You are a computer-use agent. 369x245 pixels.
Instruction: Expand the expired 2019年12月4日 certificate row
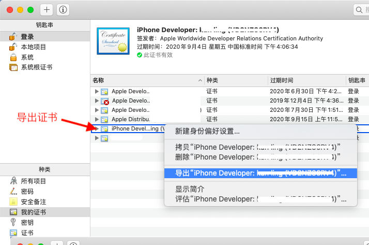pos(97,100)
